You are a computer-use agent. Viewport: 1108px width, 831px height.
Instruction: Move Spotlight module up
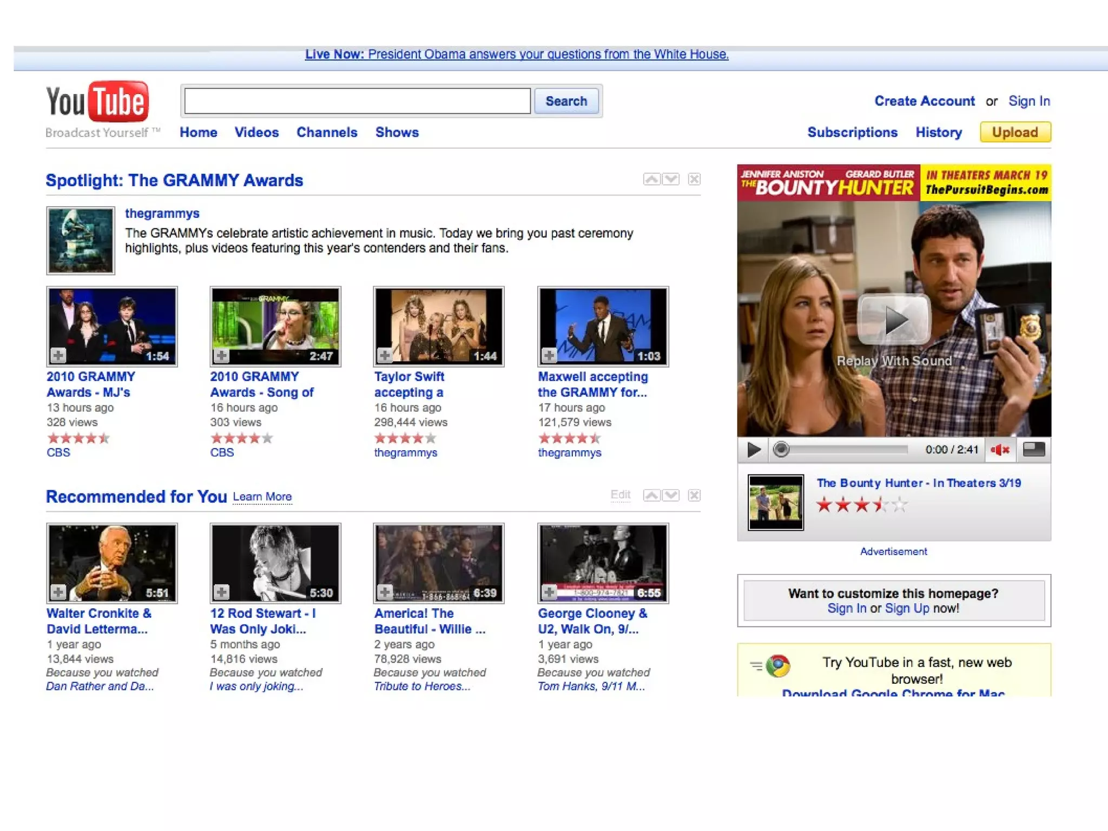(652, 179)
